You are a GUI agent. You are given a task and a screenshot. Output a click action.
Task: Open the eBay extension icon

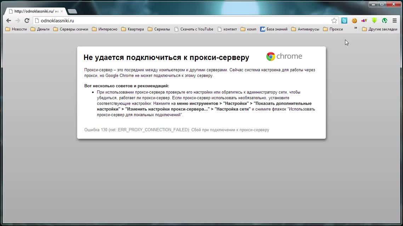coord(364,20)
